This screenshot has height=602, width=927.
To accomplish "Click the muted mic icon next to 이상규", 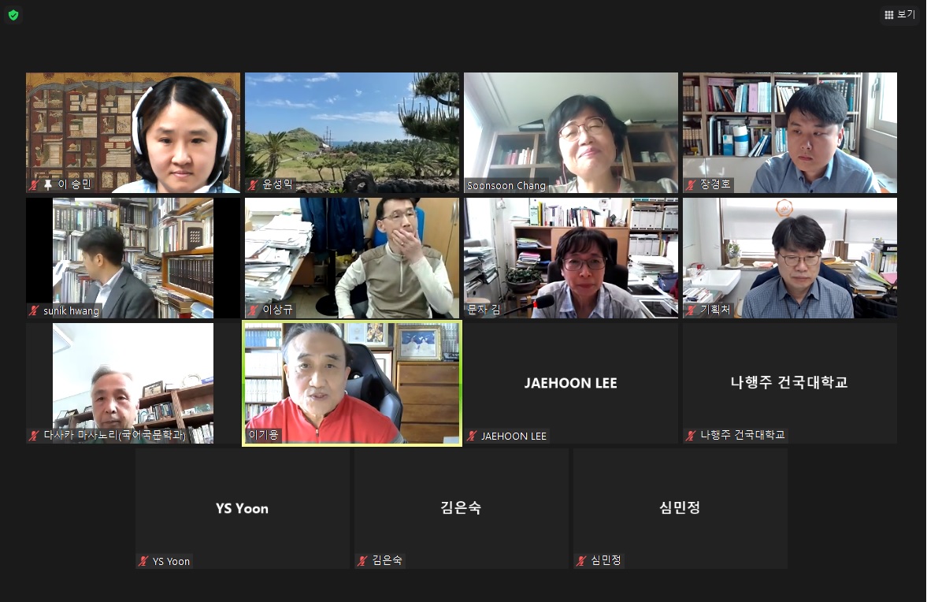I will (253, 310).
